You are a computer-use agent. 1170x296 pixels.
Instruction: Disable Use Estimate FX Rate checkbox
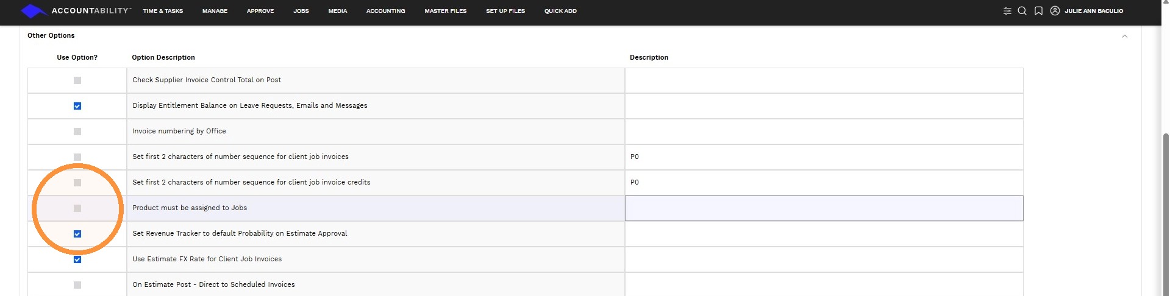point(77,259)
